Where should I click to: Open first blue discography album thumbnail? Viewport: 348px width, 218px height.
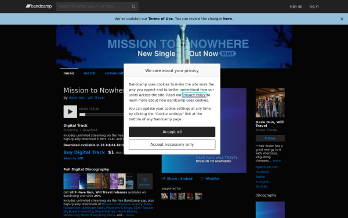(x=71, y=181)
